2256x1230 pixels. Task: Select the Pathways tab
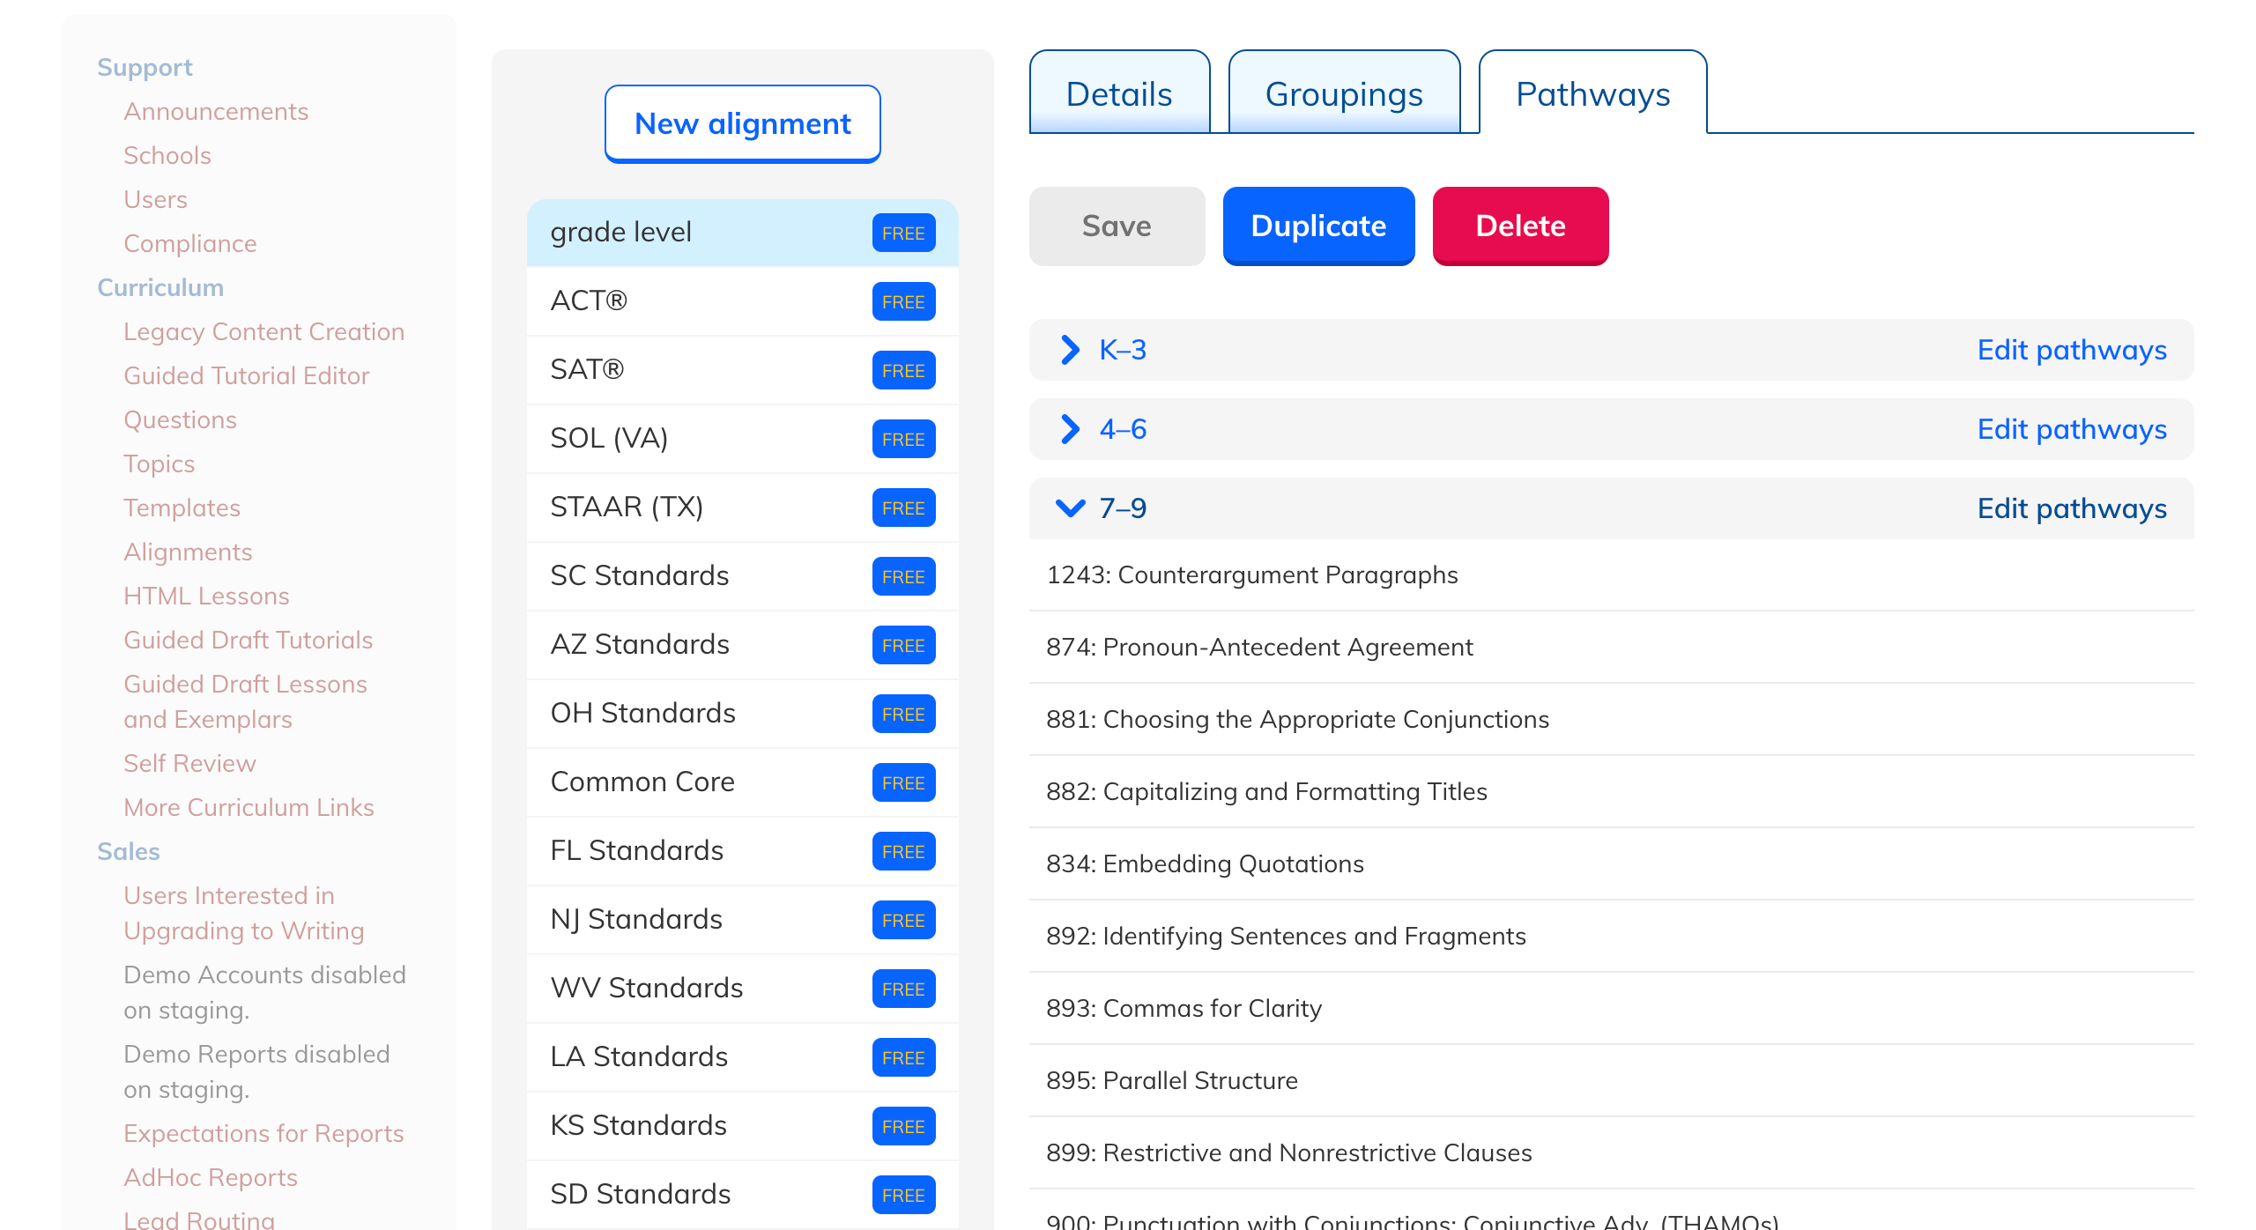[1592, 93]
